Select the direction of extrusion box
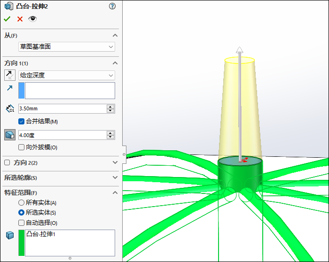The image size is (329, 262). [70, 91]
